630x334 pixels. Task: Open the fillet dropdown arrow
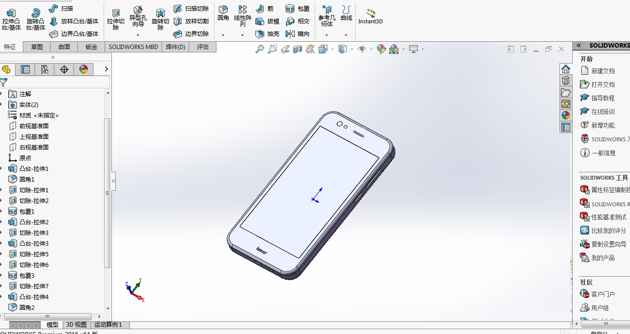[223, 35]
